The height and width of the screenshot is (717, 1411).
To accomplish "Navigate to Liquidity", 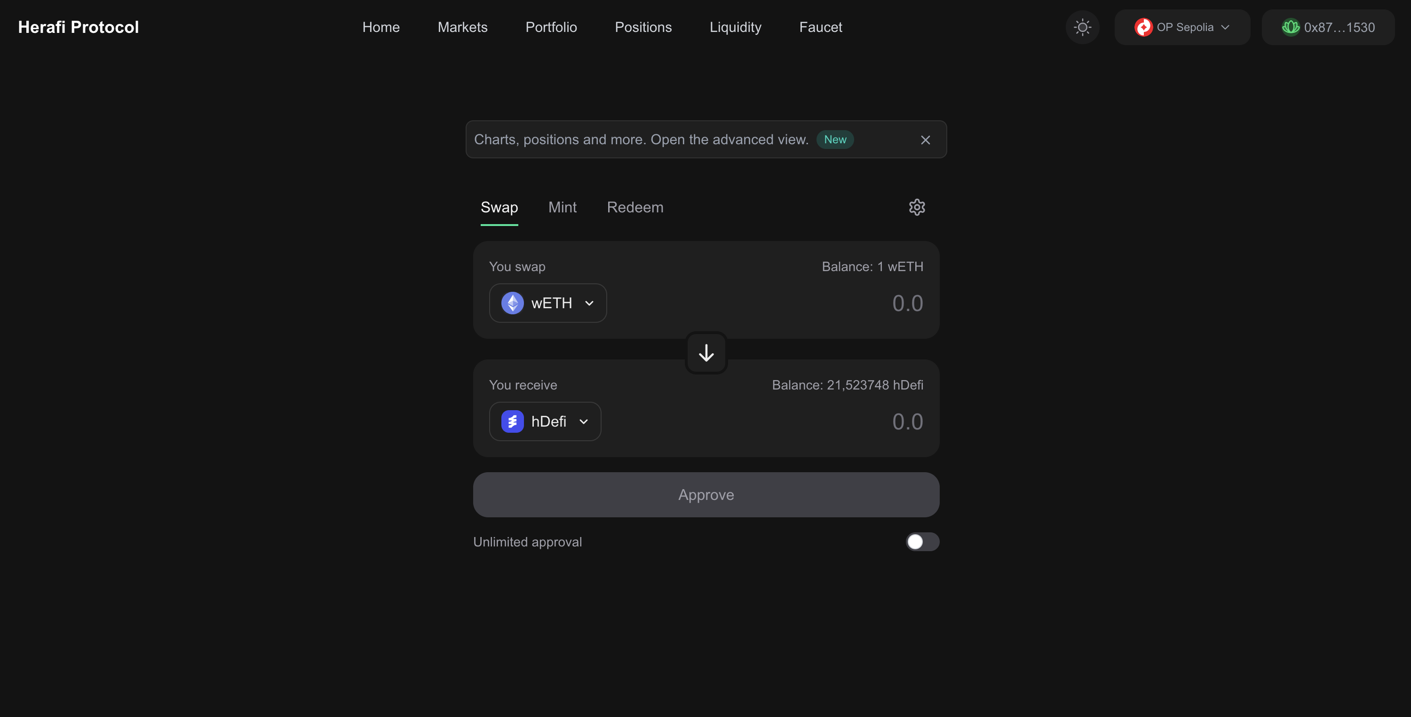I will pos(735,27).
